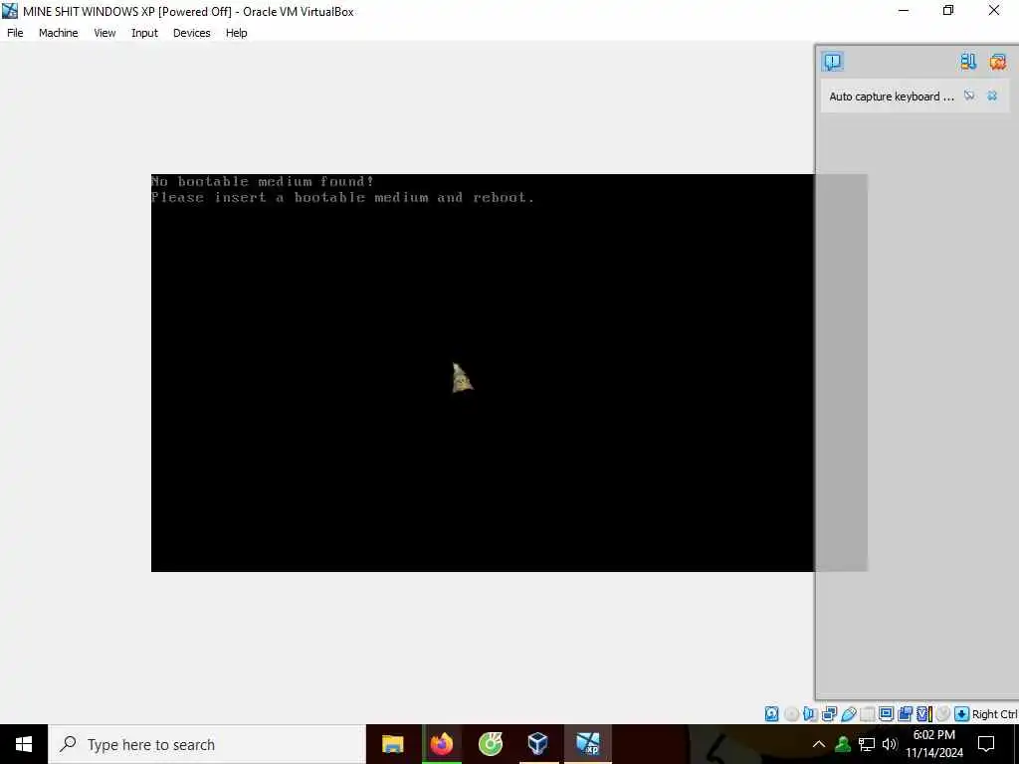Viewport: 1019px width, 764px height.
Task: Open the volume control in tray
Action: (890, 744)
